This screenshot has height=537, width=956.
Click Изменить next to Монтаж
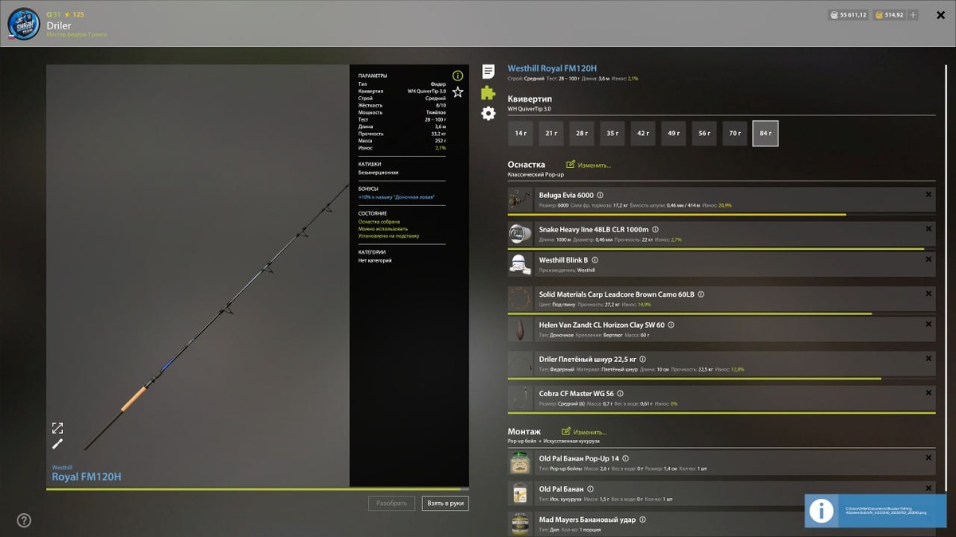[x=584, y=432]
